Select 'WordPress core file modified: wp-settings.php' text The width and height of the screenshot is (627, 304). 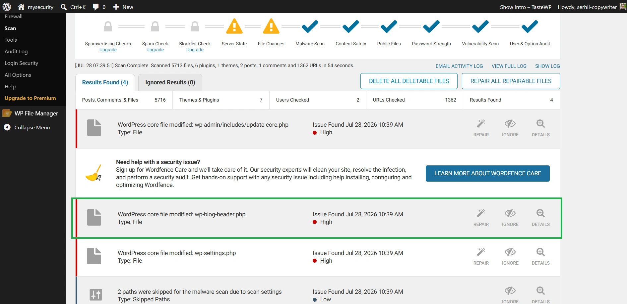click(177, 253)
